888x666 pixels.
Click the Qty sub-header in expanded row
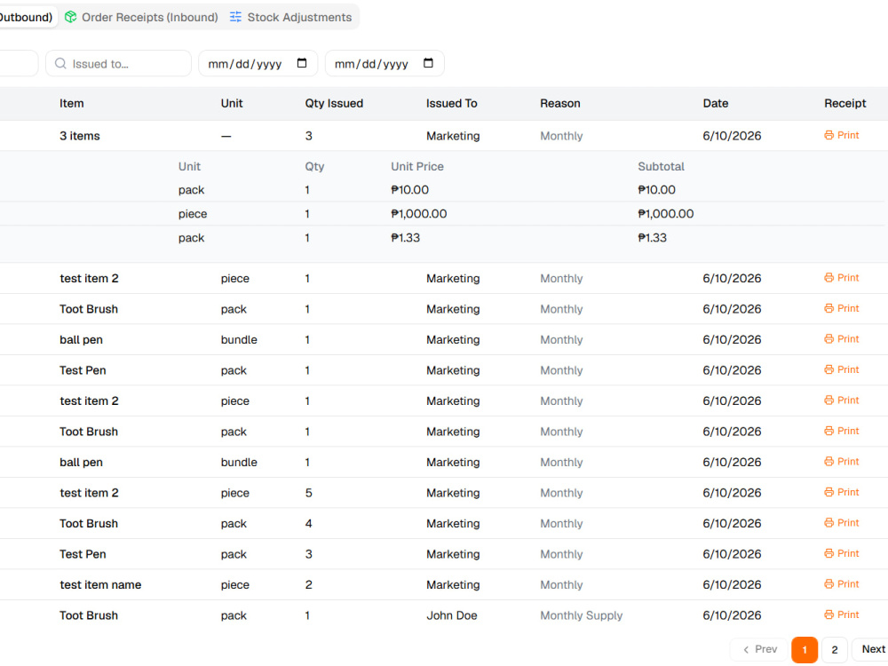315,167
